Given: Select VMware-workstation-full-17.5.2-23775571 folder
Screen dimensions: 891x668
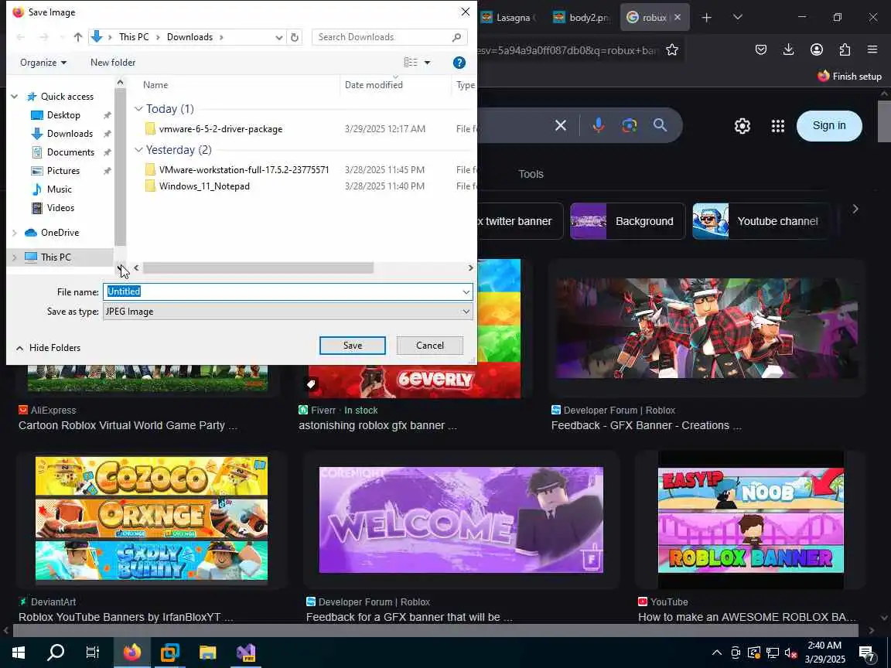Looking at the screenshot, I should (x=244, y=170).
